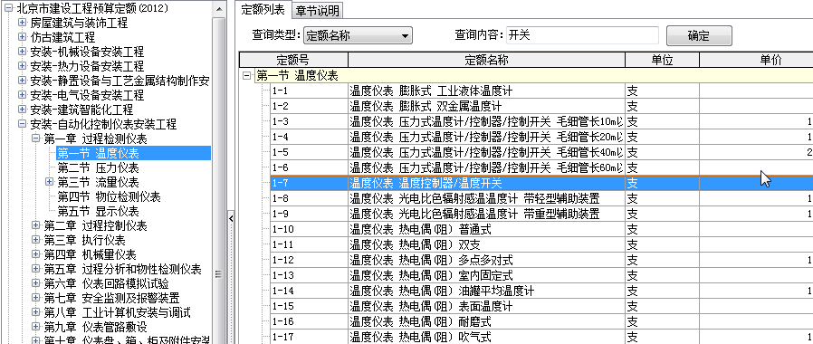
Task: Select 安装-静置设备与工艺金属结构制作安 item
Action: tap(120, 81)
